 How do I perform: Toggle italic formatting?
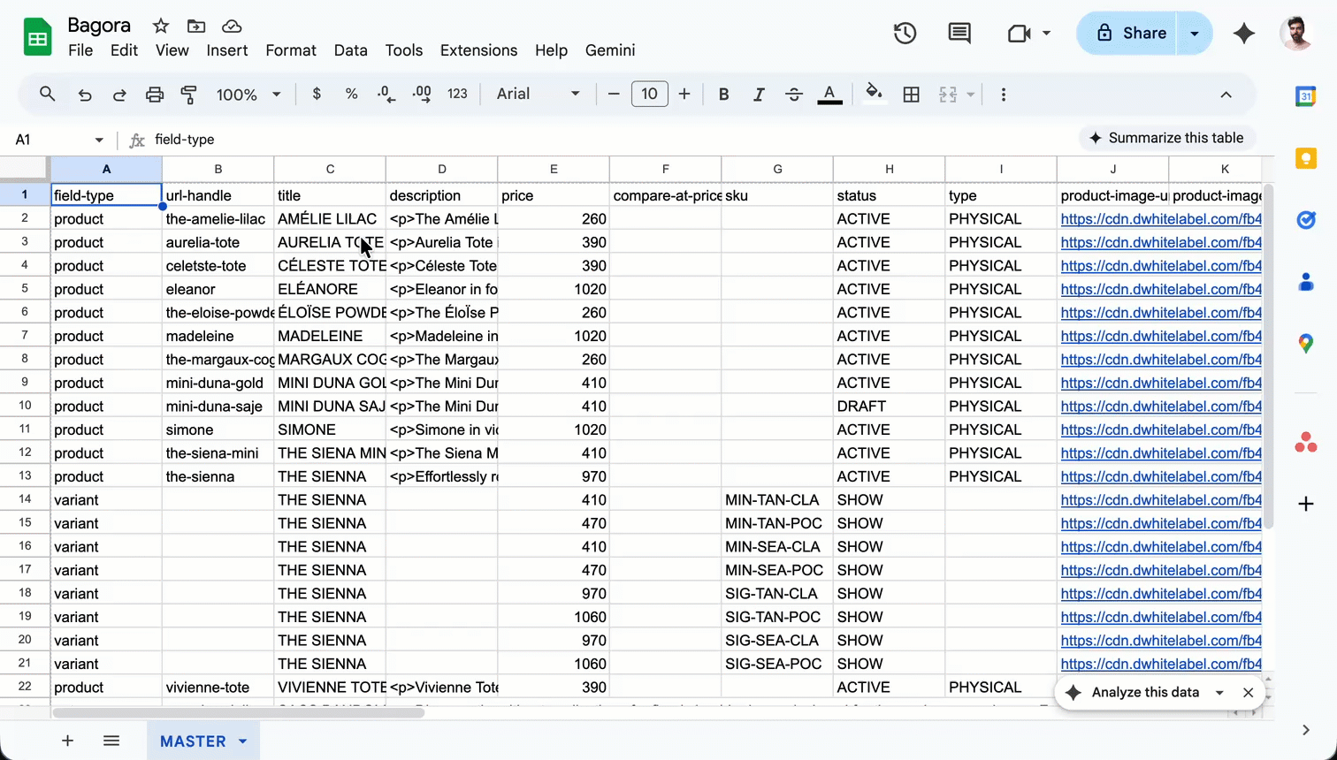[x=759, y=94]
